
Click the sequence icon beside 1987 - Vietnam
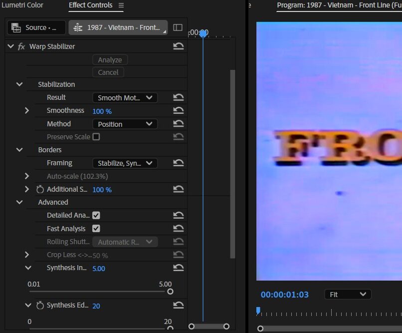[78, 27]
